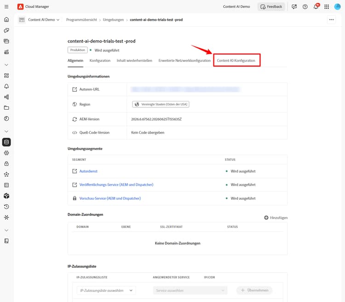
Task: Click the blurred Autoren-URL value
Action: (x=185, y=89)
